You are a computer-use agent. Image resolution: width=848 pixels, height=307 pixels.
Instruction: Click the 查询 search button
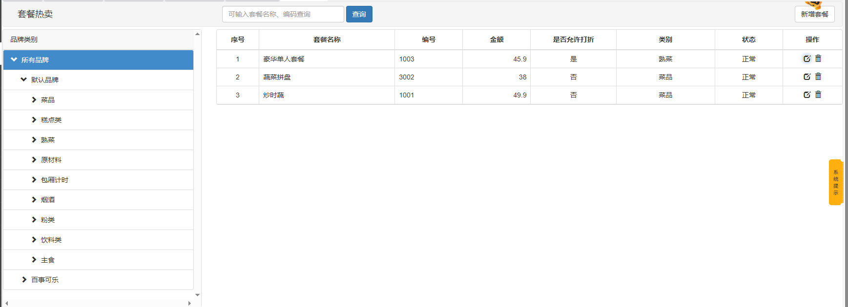(359, 14)
